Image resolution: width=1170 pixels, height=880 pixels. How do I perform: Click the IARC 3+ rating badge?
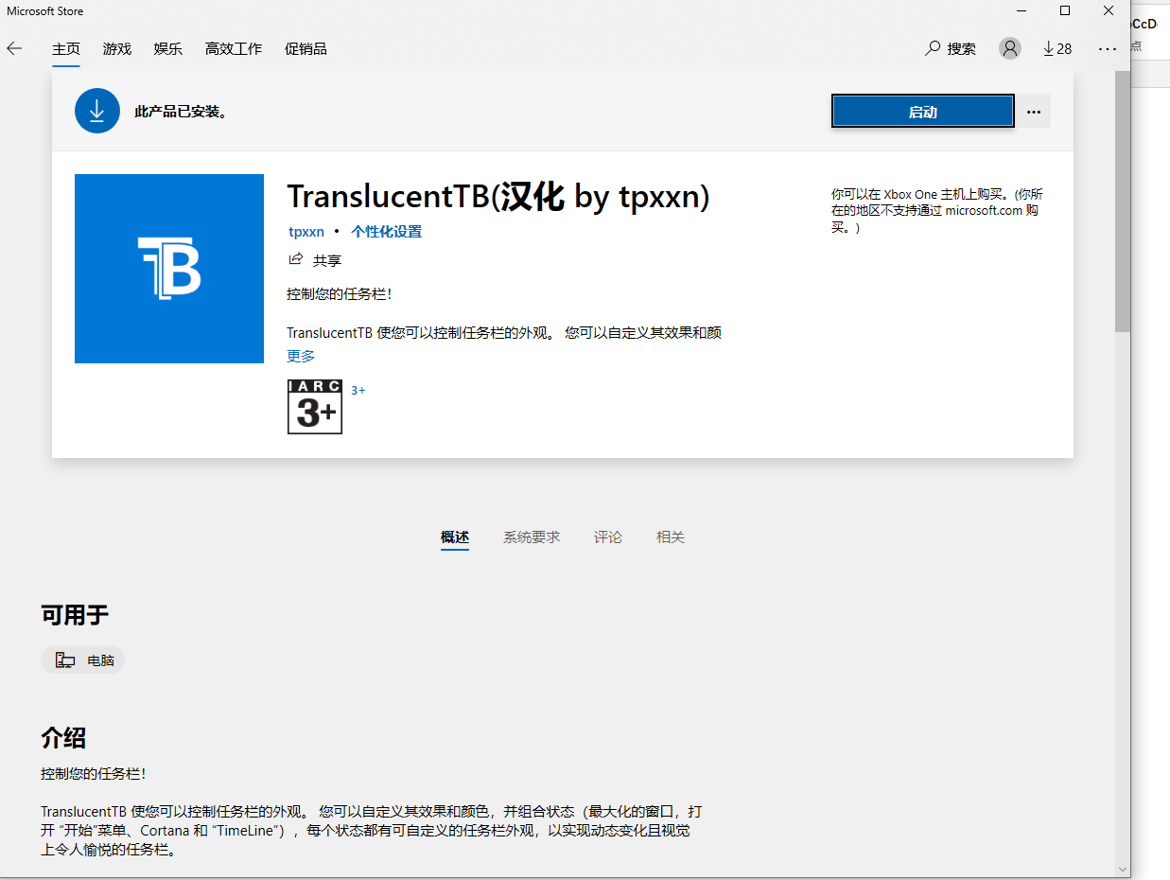(x=315, y=407)
